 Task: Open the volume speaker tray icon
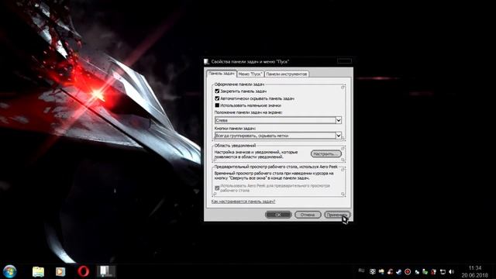pyautogui.click(x=451, y=272)
